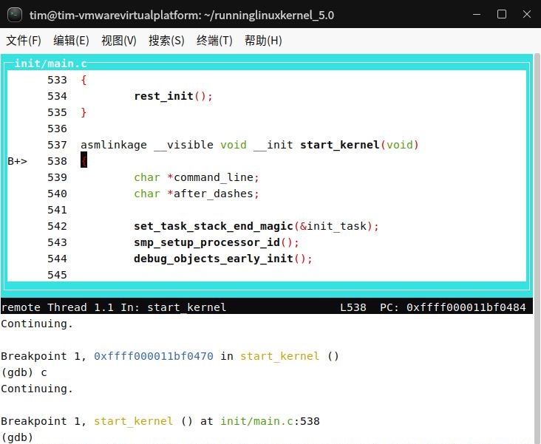
Task: Click smp_setup_processor_id() on line 543
Action: 217,242
